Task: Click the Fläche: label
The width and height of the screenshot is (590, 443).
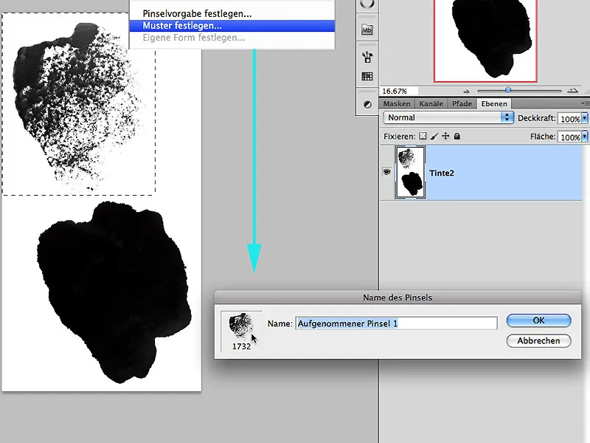Action: (x=543, y=137)
